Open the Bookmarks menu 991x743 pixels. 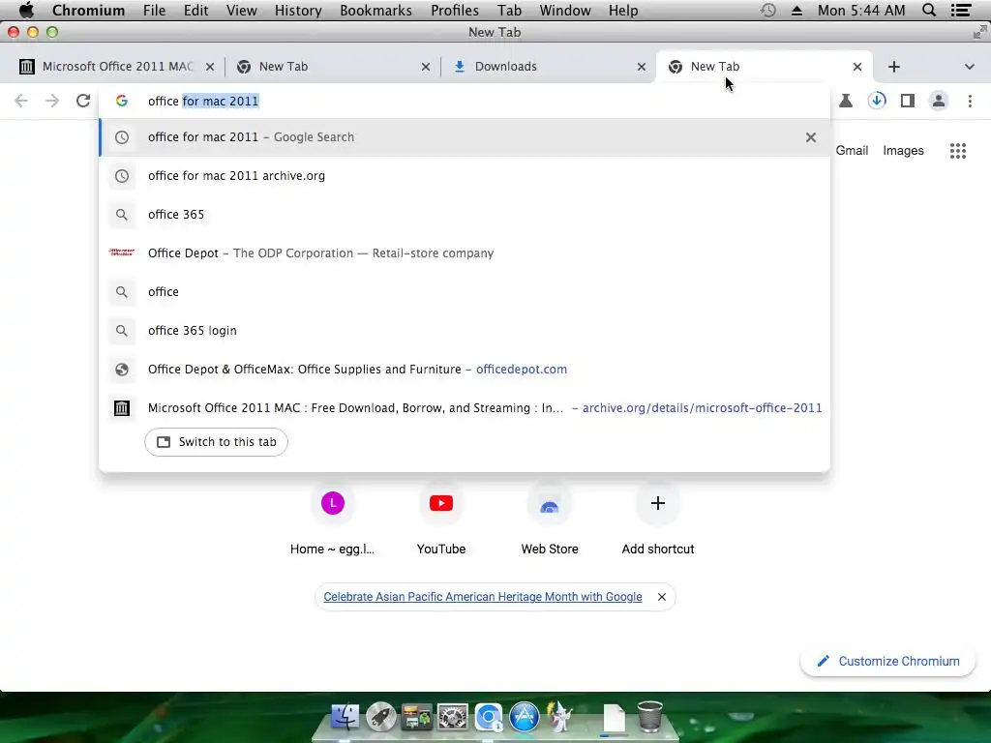tap(375, 10)
